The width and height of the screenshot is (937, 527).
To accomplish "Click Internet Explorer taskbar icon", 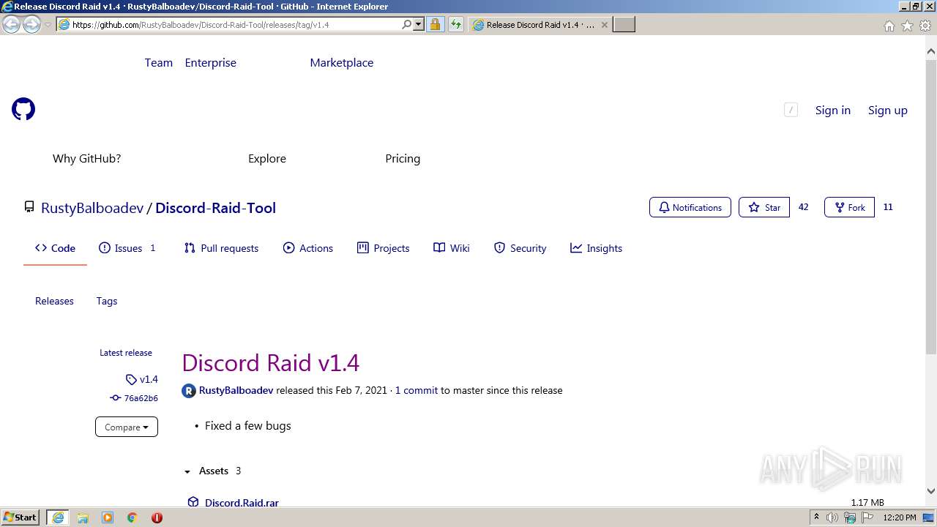I will [x=58, y=517].
